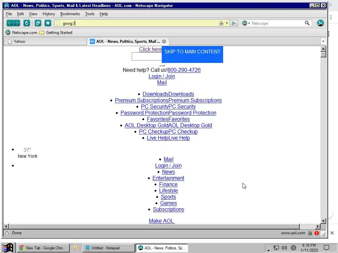This screenshot has width=338, height=253.
Task: Click the horizontal scrollbar left arrow
Action: [x=6, y=226]
